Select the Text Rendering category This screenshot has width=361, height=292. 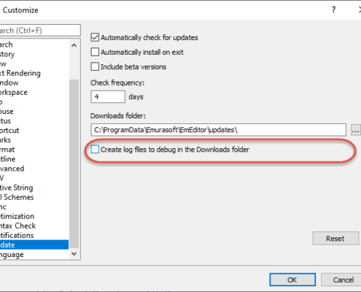tap(20, 73)
